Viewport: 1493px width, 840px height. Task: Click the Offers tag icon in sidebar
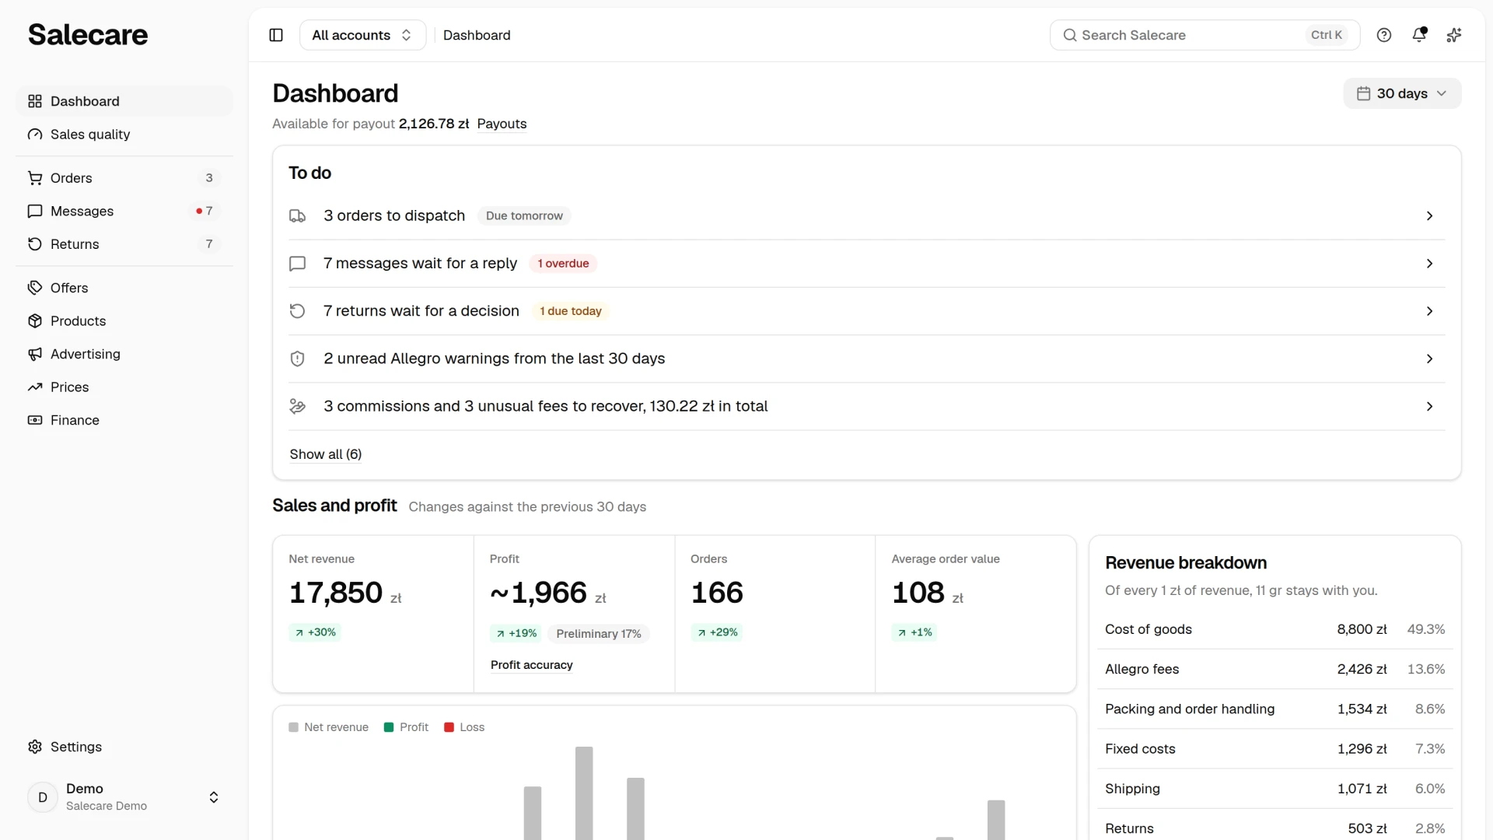35,288
